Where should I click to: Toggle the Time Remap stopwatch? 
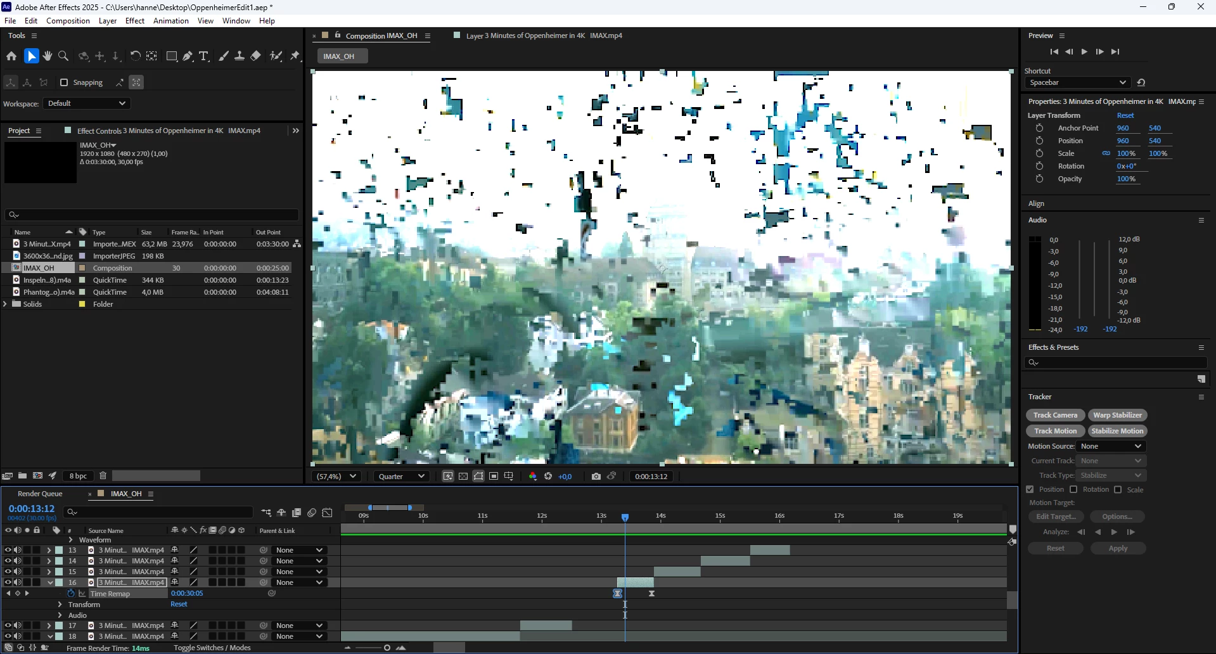72,594
